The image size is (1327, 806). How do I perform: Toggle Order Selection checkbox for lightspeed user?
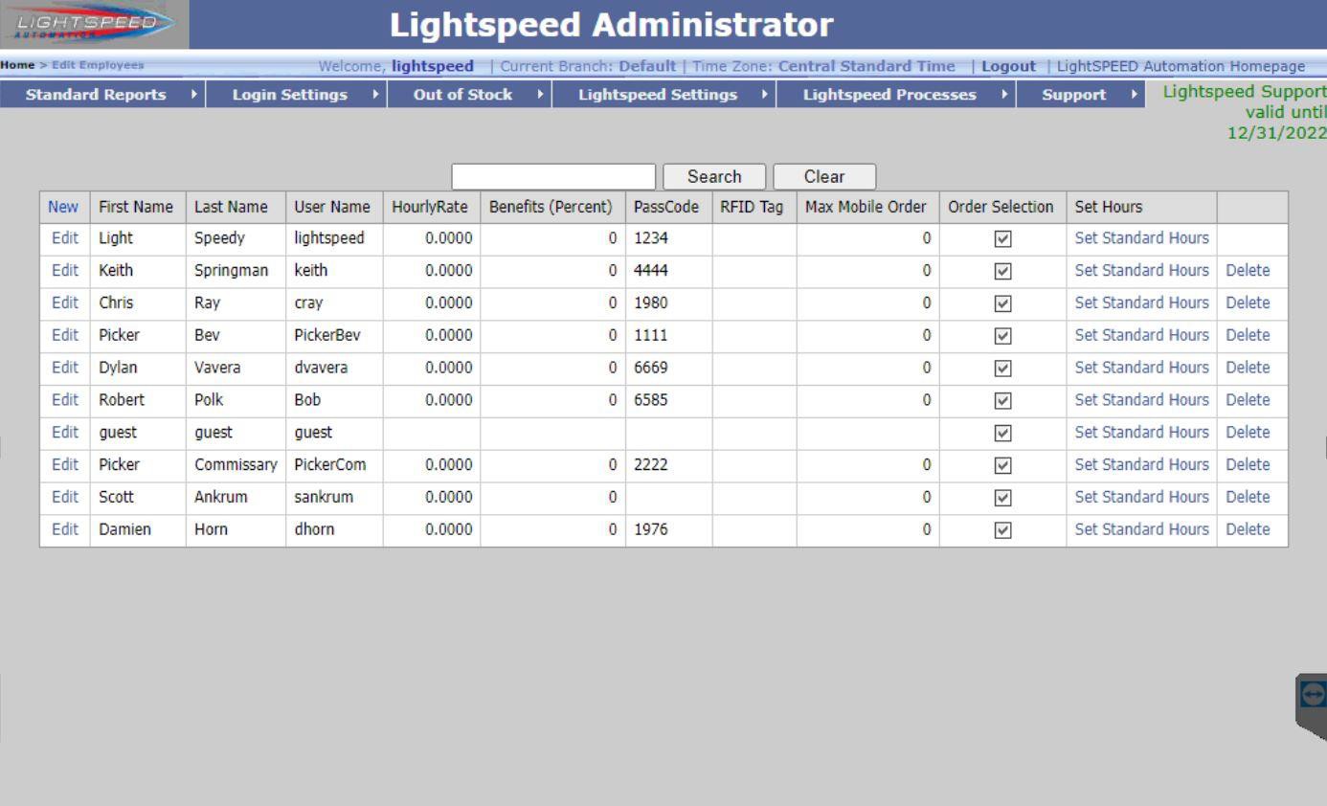pyautogui.click(x=1002, y=238)
